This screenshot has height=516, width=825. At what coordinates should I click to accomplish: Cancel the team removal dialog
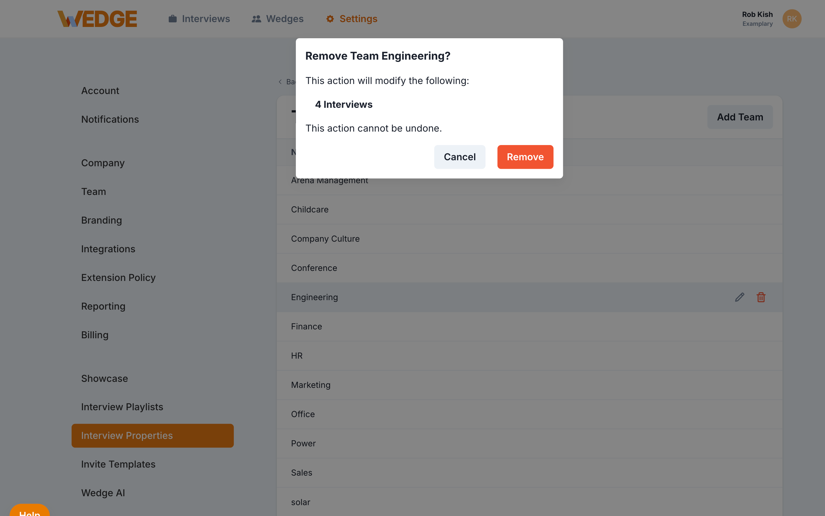[459, 157]
